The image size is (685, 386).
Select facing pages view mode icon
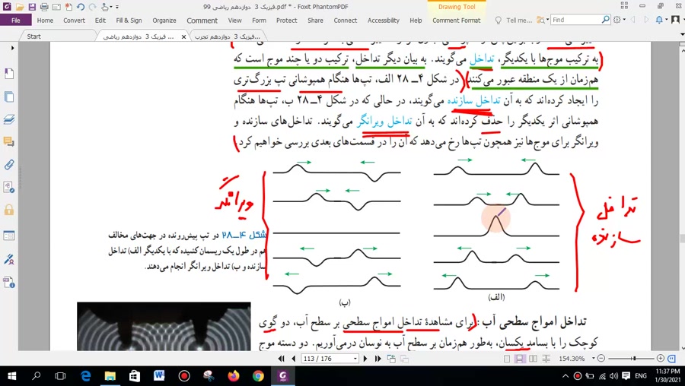tap(533, 359)
